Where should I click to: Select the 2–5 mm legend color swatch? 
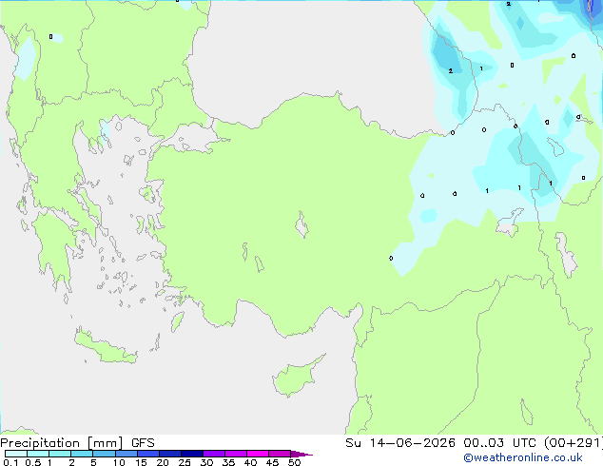82,454
